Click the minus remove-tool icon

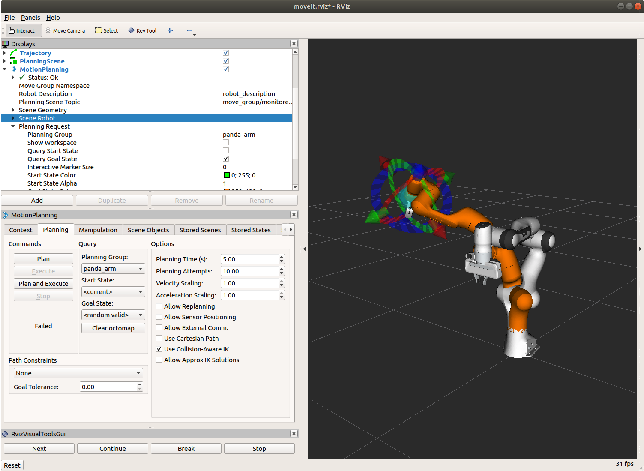tap(190, 30)
